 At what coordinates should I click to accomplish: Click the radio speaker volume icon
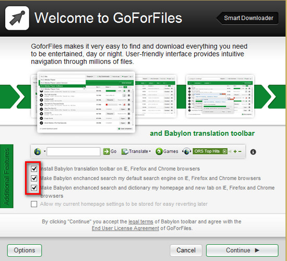click(x=230, y=151)
